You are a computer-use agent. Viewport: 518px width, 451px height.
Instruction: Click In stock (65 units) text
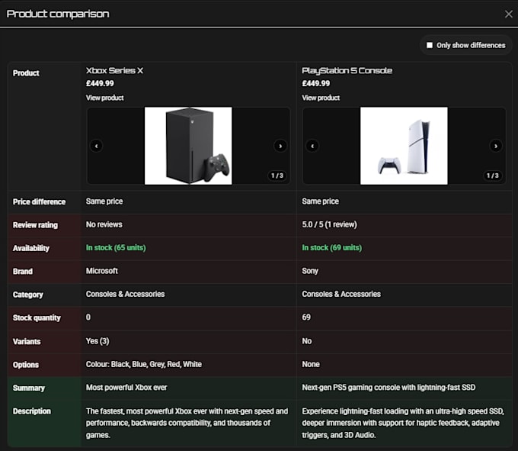pyautogui.click(x=116, y=247)
